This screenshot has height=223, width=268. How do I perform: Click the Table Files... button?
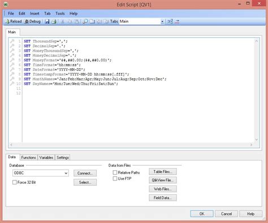[x=163, y=171]
